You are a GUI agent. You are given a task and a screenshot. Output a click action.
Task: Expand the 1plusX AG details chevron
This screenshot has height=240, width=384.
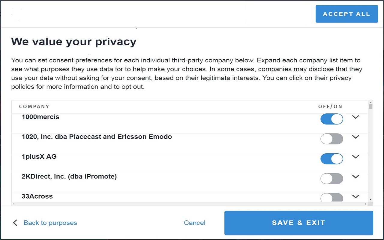pos(355,157)
